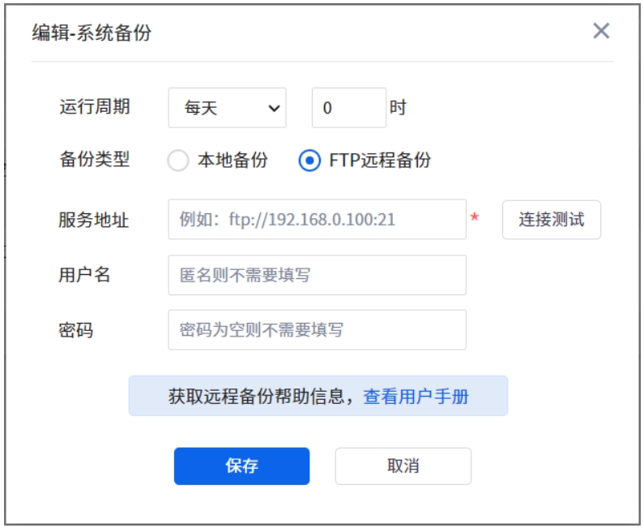This screenshot has width=644, height=528.
Task: Click the 密码 input field
Action: 317,330
